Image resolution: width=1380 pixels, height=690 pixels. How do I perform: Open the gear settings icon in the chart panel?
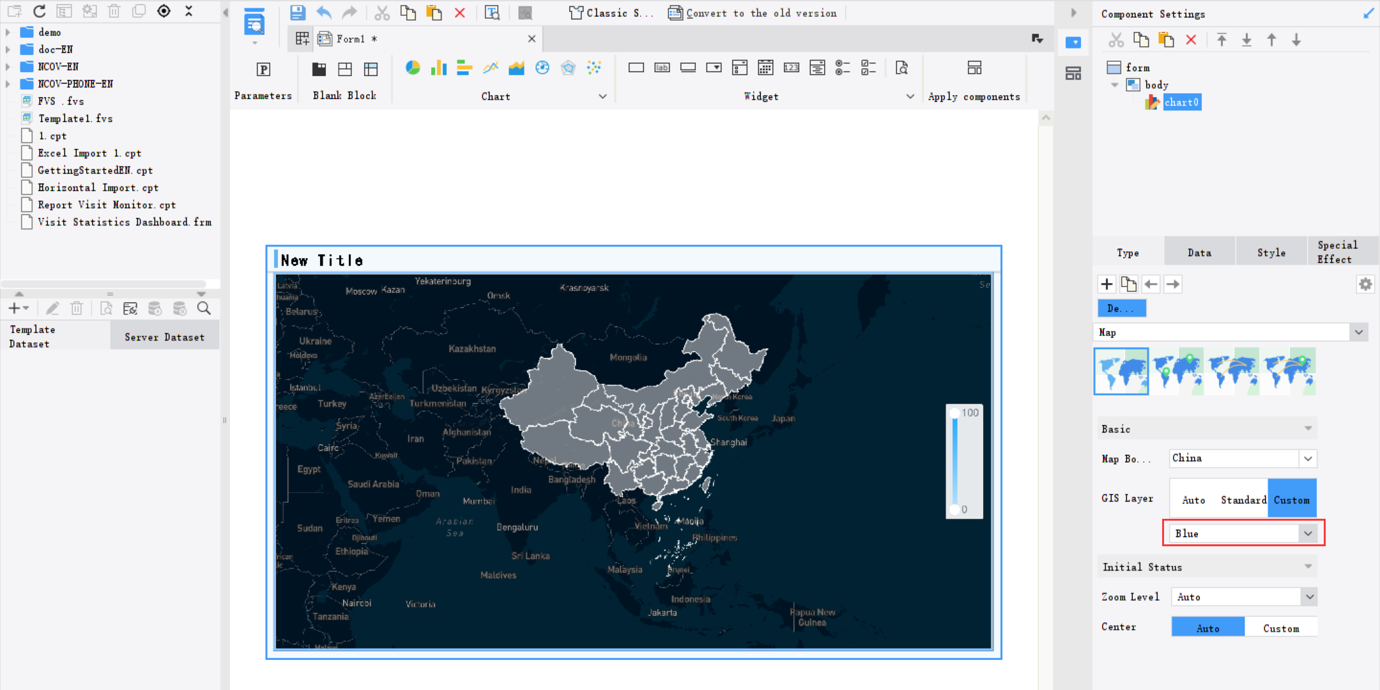point(1365,284)
